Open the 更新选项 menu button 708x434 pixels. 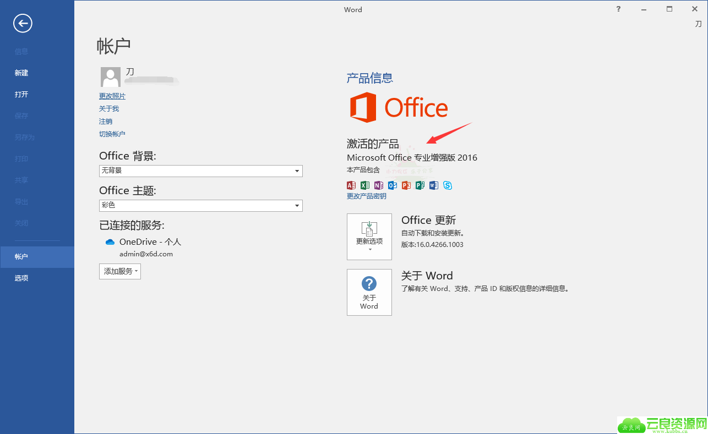pos(369,237)
